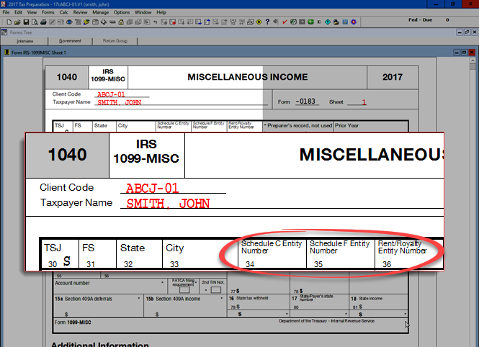Click the blue question mark help icon

tap(267, 22)
